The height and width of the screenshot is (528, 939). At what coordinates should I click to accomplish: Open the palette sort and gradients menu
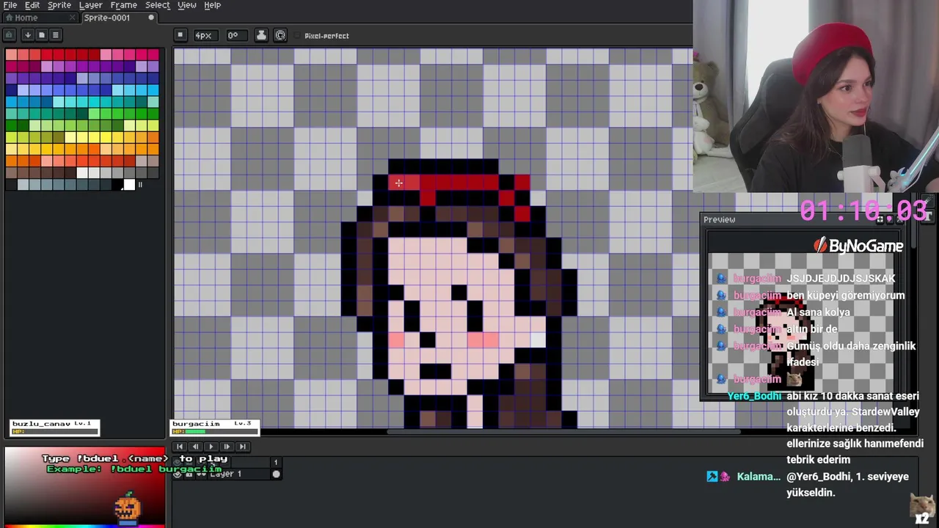coord(27,34)
